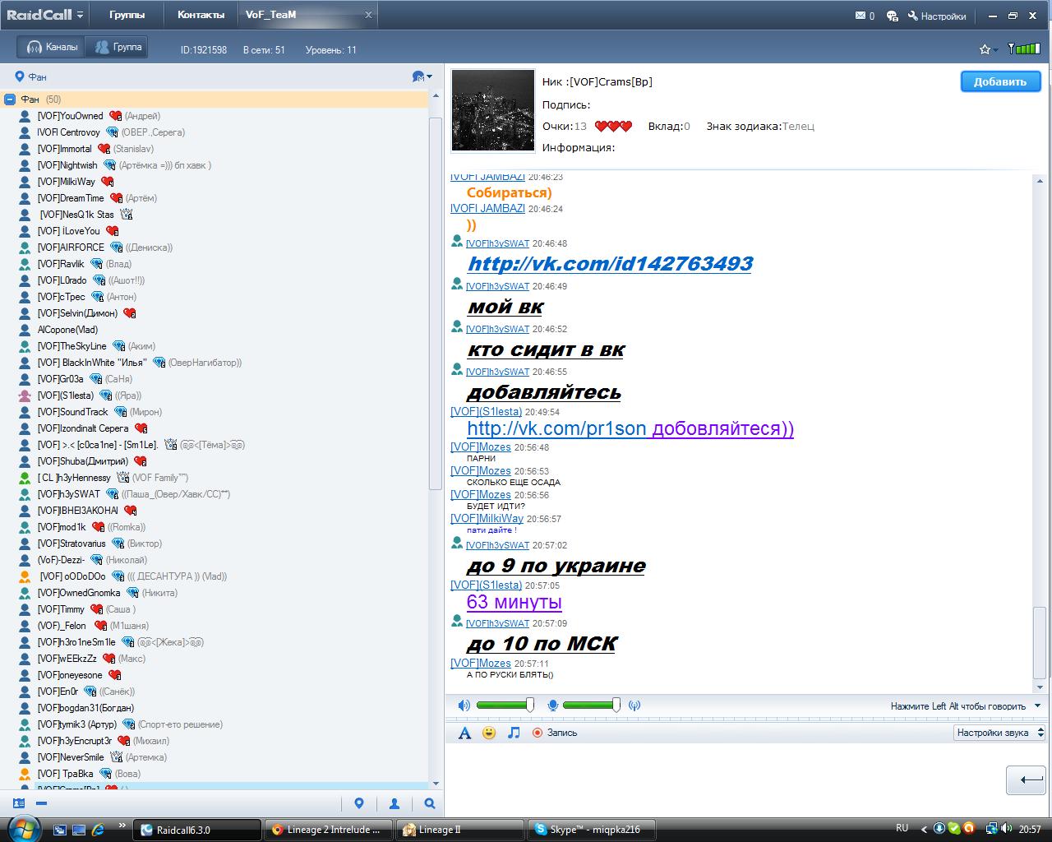Start Запись recording
The height and width of the screenshot is (842, 1052).
coord(555,733)
